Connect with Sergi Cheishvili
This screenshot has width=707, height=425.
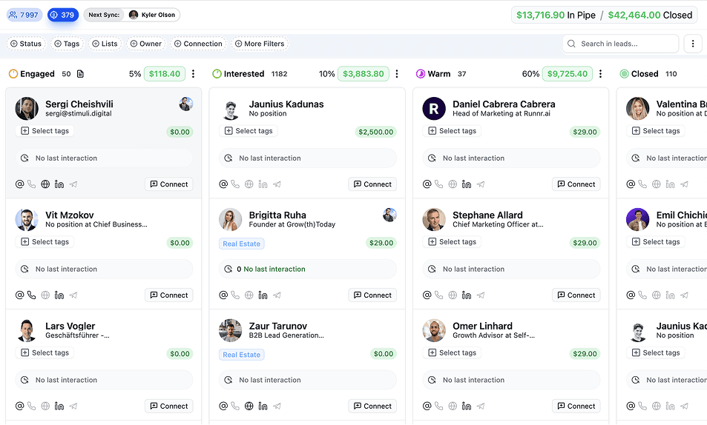pos(169,184)
